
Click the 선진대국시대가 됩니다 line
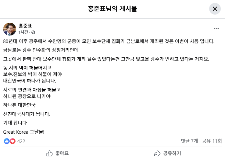click(27, 114)
